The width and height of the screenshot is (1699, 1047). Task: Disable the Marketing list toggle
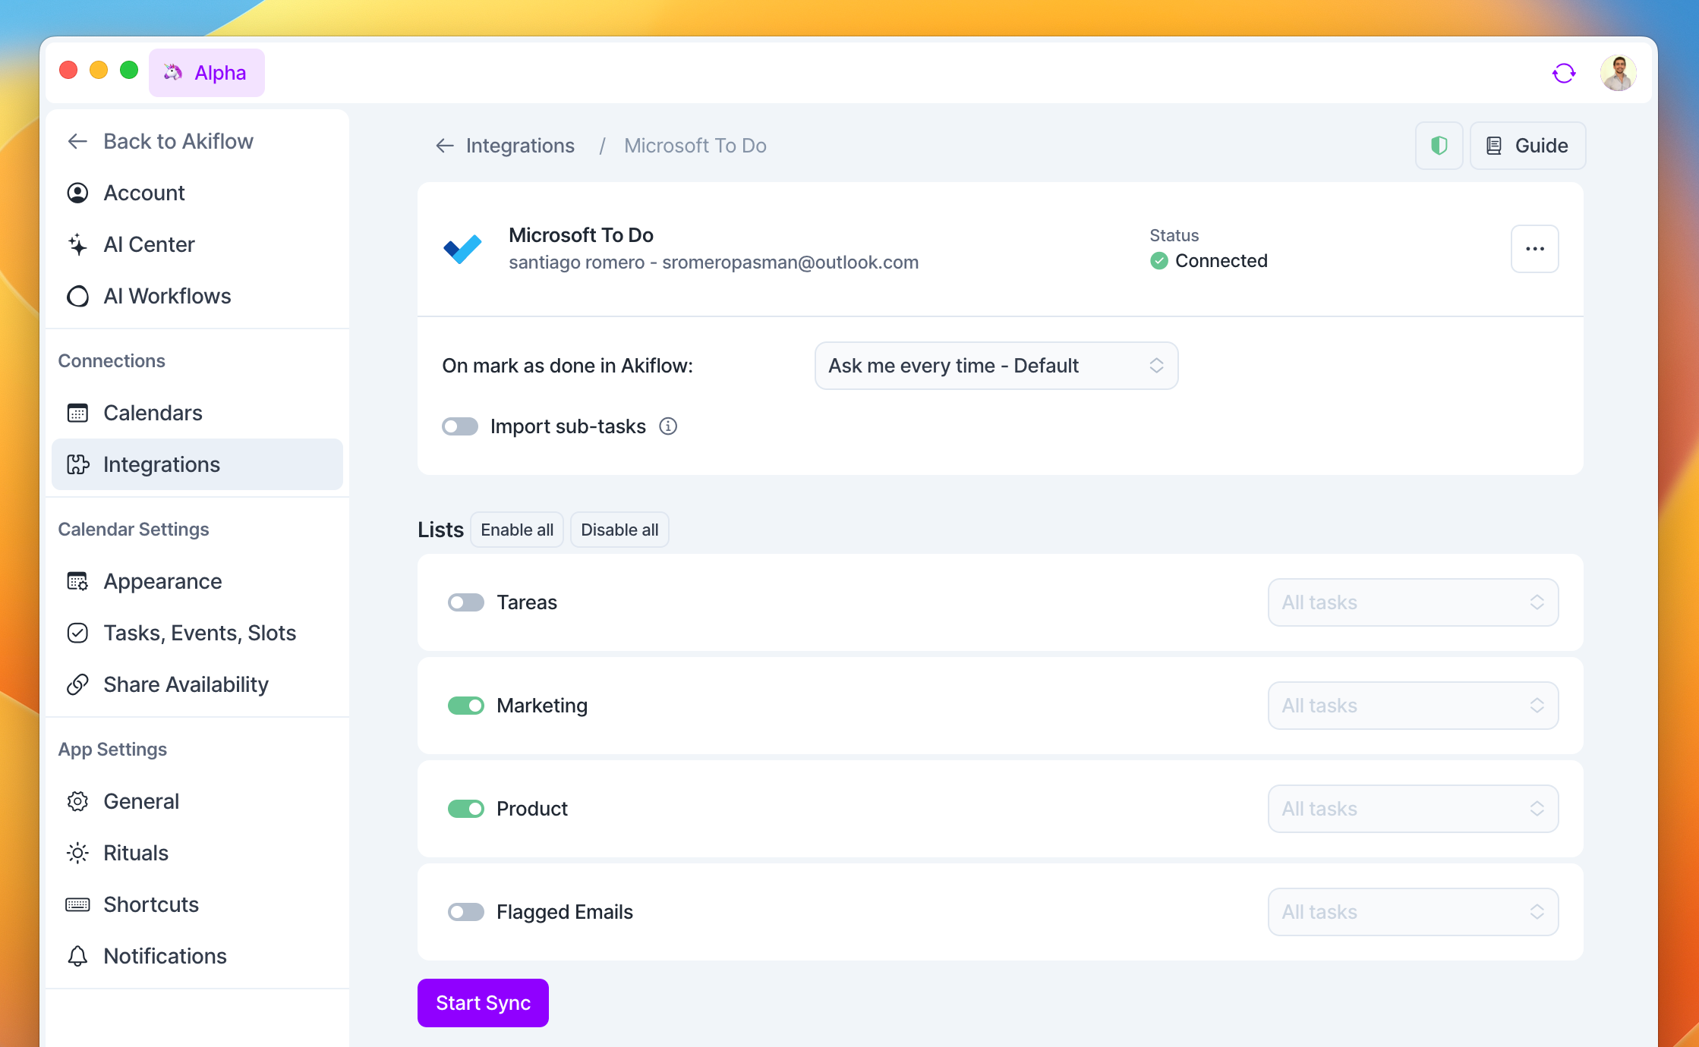[466, 706]
